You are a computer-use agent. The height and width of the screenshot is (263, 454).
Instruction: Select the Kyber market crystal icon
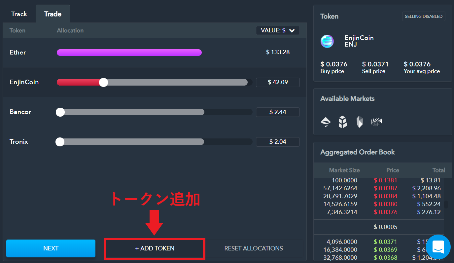[360, 122]
